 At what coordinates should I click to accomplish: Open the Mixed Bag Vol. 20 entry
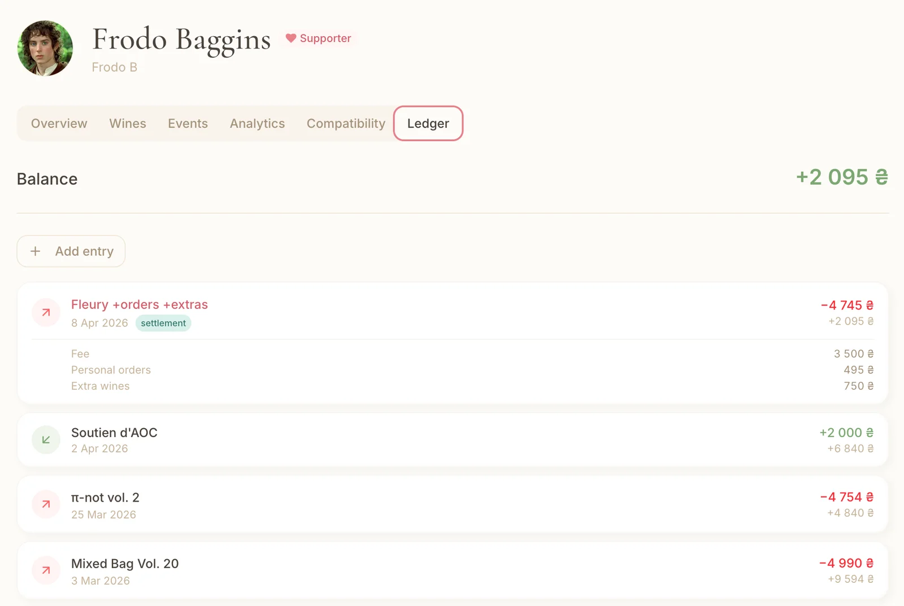125,564
